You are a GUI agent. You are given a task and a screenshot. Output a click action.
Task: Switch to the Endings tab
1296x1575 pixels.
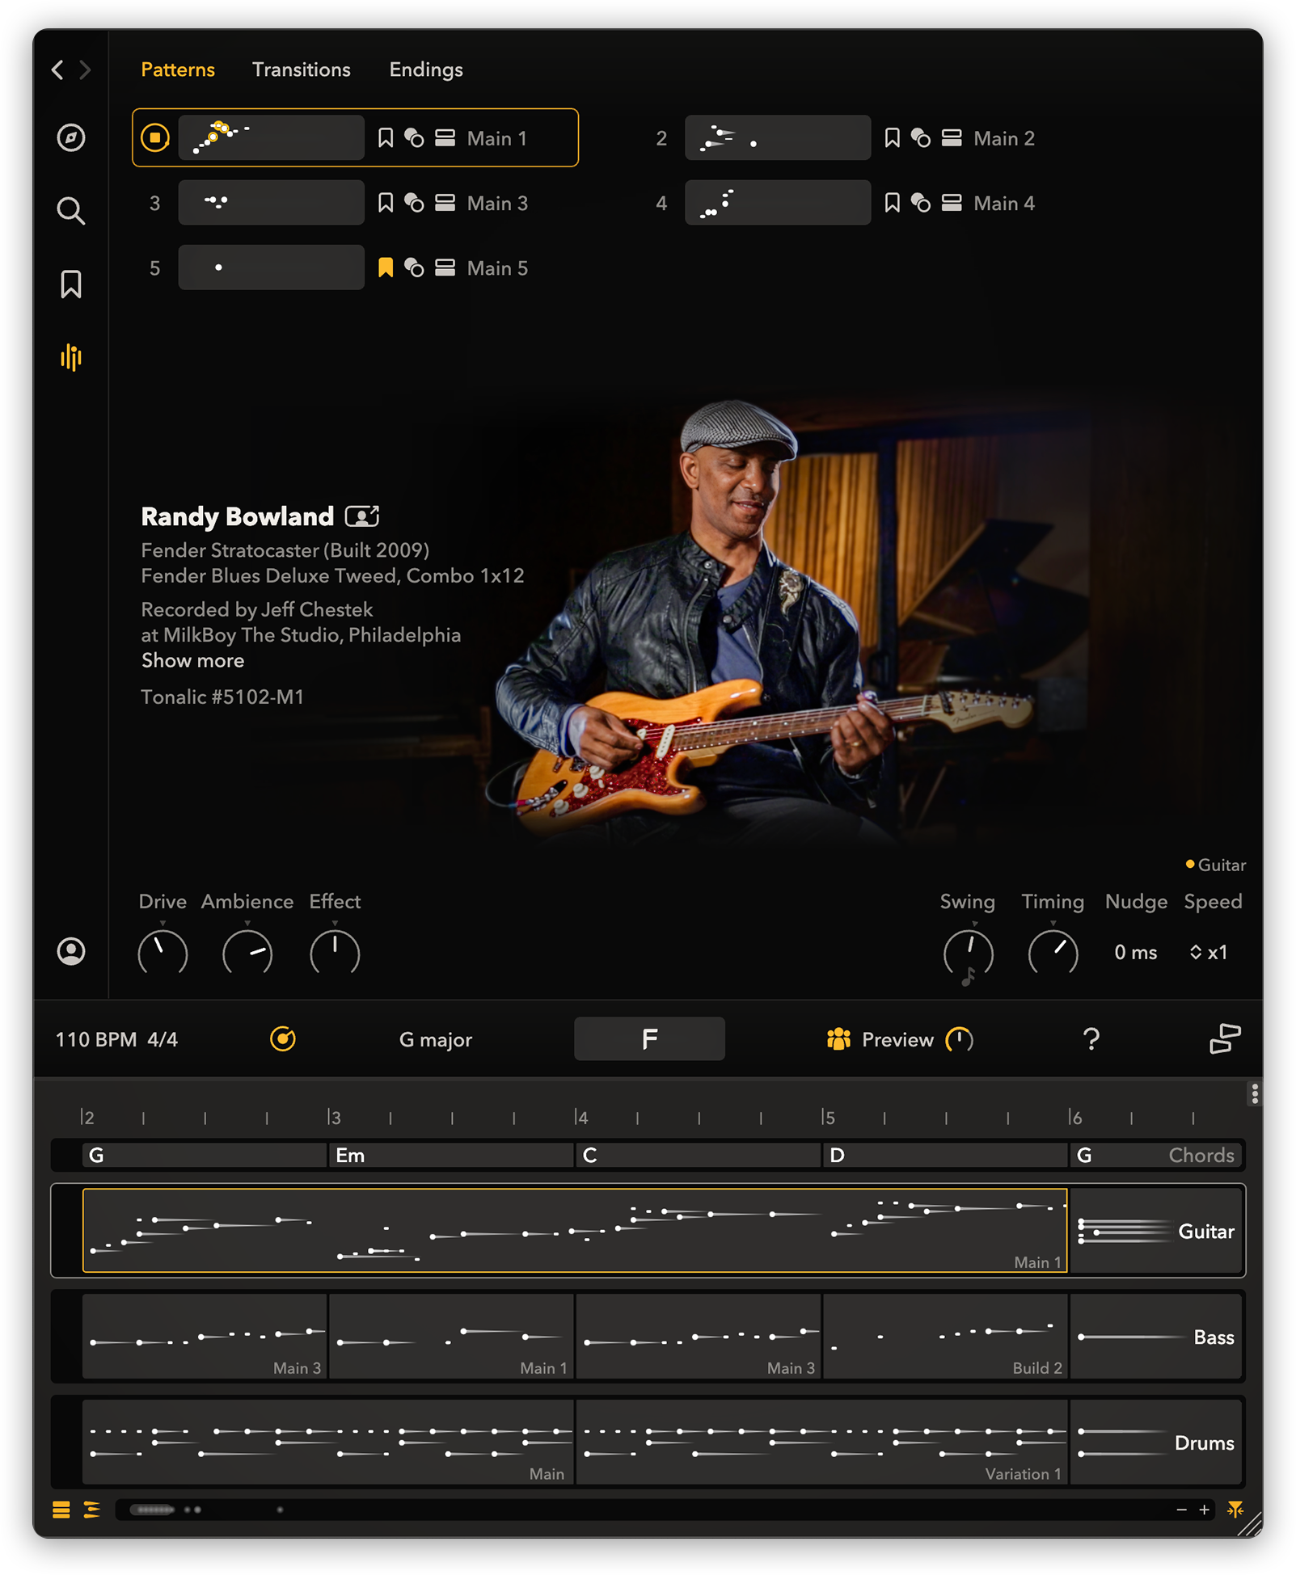pyautogui.click(x=425, y=69)
